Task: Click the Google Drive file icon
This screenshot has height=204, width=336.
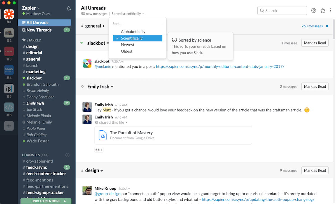Action: [103, 135]
